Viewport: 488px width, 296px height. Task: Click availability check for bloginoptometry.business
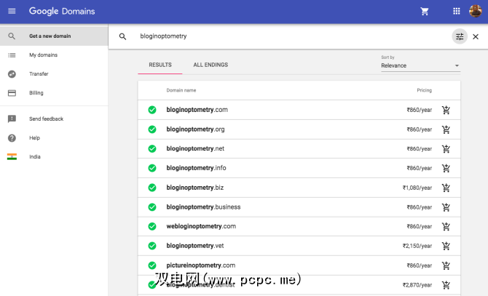152,207
